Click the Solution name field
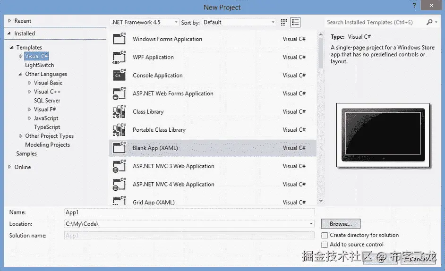445x271 pixels. pyautogui.click(x=189, y=236)
